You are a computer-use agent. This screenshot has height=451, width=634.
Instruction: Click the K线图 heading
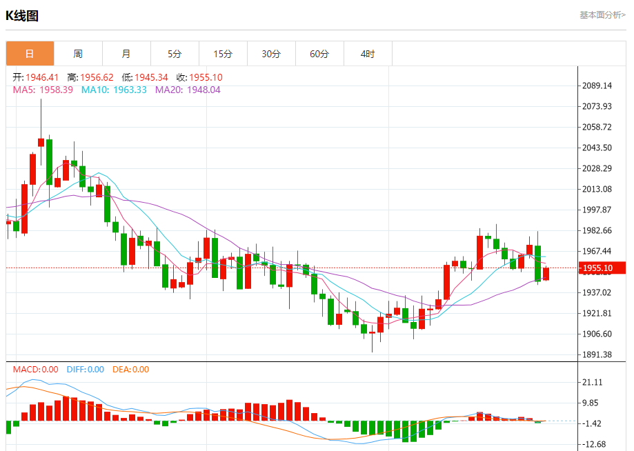[x=22, y=16]
